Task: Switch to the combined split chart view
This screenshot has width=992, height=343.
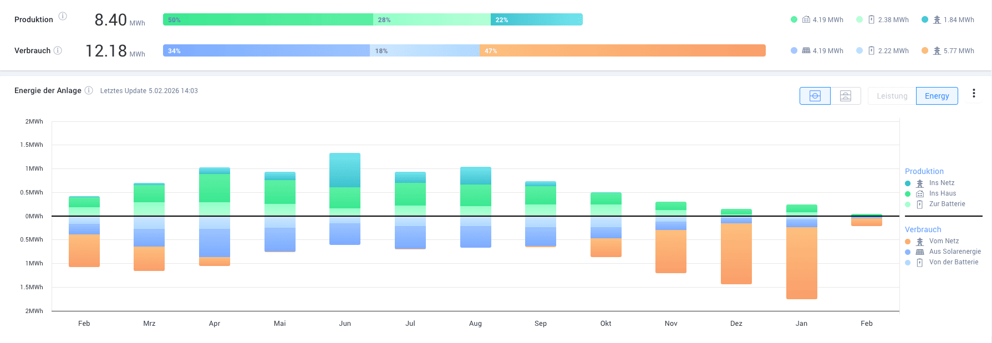Action: tap(815, 96)
